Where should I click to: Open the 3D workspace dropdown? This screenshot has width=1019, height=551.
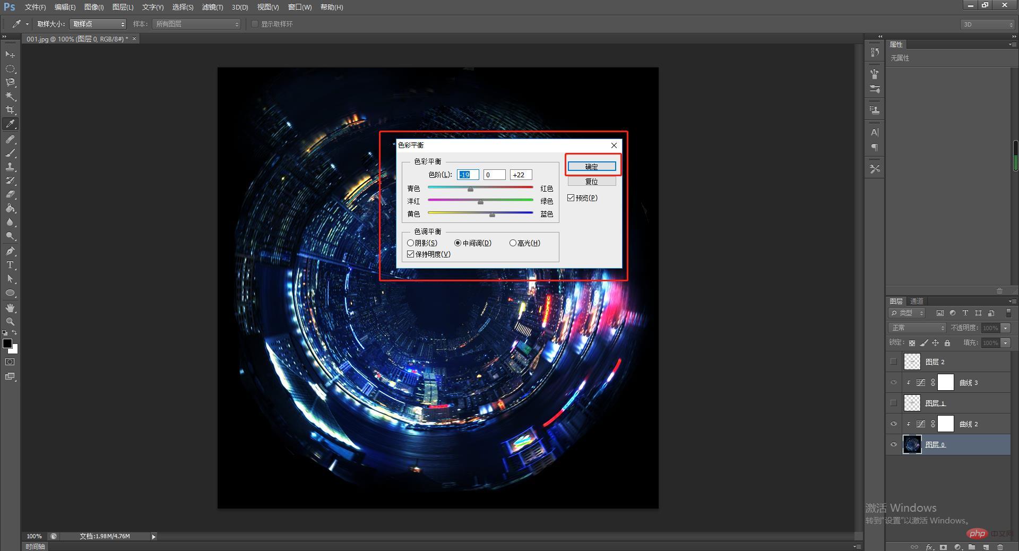(987, 24)
